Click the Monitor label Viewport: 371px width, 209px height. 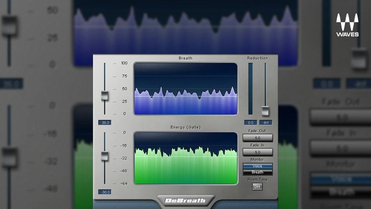point(257,159)
